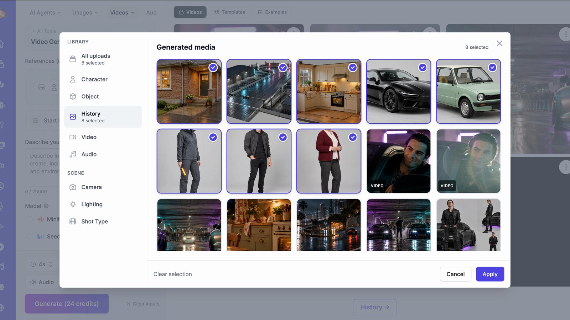Click the Audio music note icon

(x=73, y=154)
